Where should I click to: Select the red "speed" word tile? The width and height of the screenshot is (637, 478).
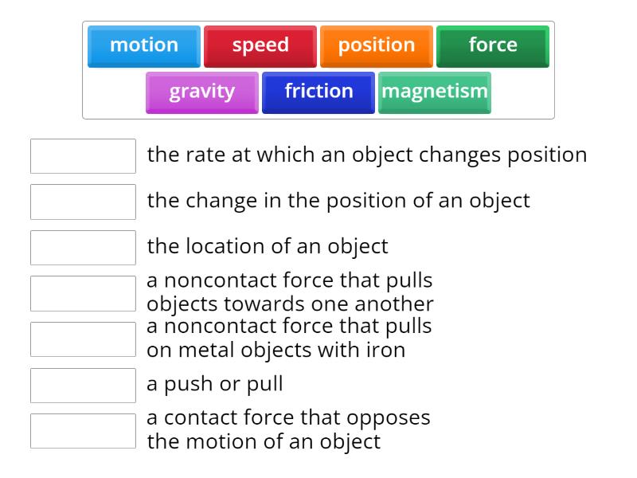tap(260, 45)
